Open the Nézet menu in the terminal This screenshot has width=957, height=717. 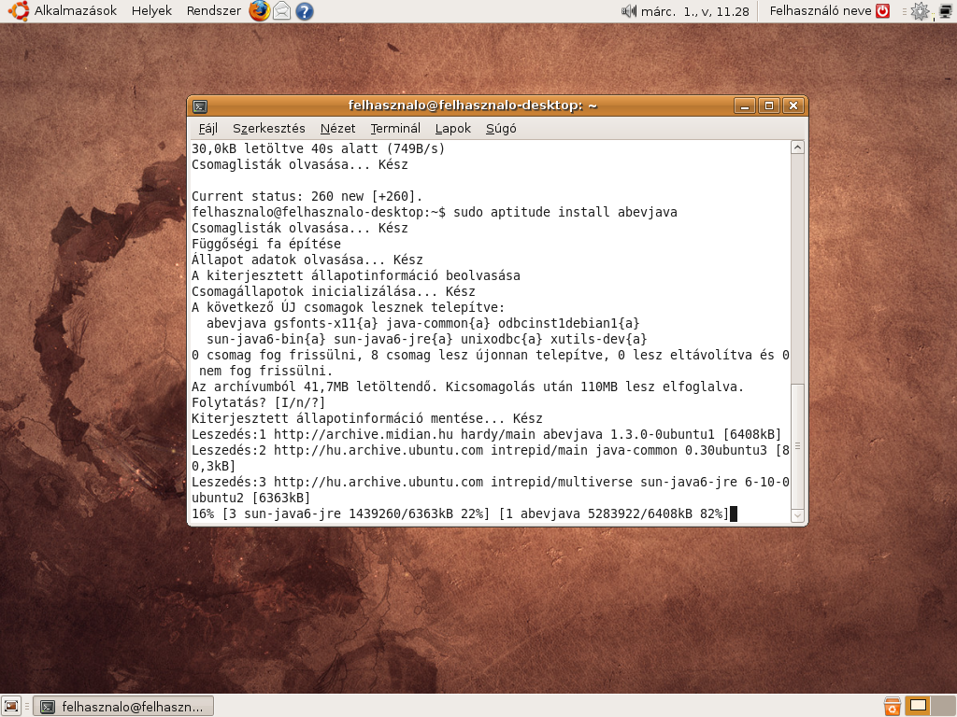[x=337, y=129]
